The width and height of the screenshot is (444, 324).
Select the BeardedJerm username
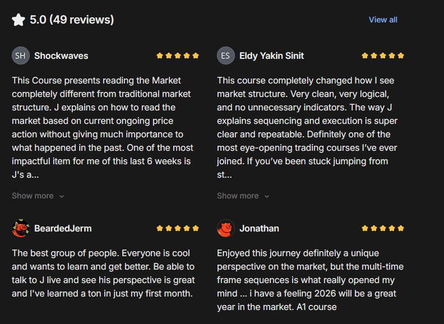63,228
